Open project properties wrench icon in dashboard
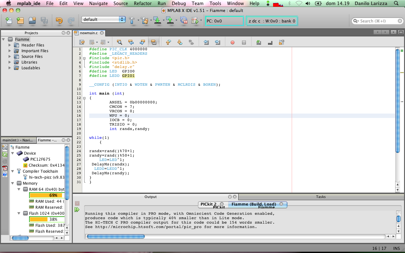Image resolution: width=405 pixels, height=253 pixels. pos(5,147)
